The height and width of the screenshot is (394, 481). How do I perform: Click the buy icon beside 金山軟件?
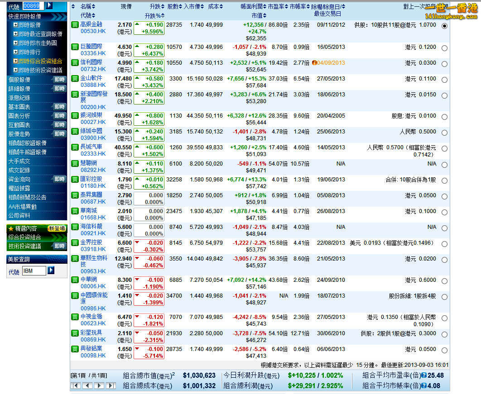pyautogui.click(x=75, y=78)
